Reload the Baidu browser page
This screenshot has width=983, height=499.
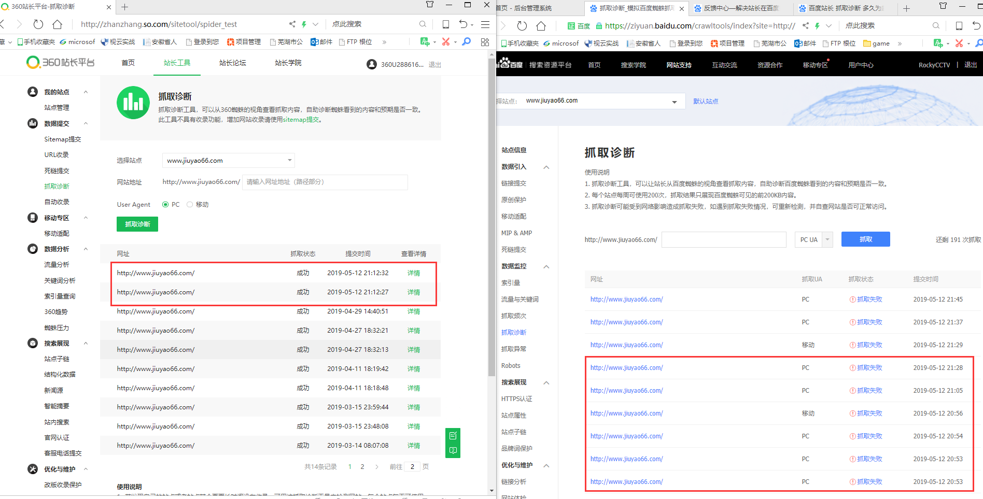[x=522, y=26]
